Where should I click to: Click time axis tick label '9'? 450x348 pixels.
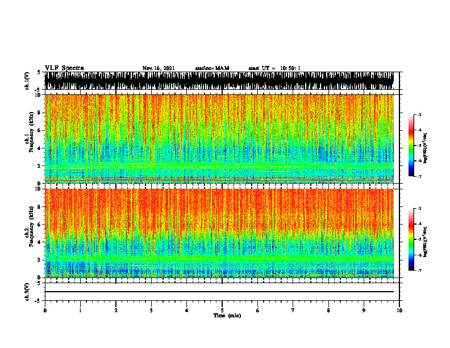364,310
